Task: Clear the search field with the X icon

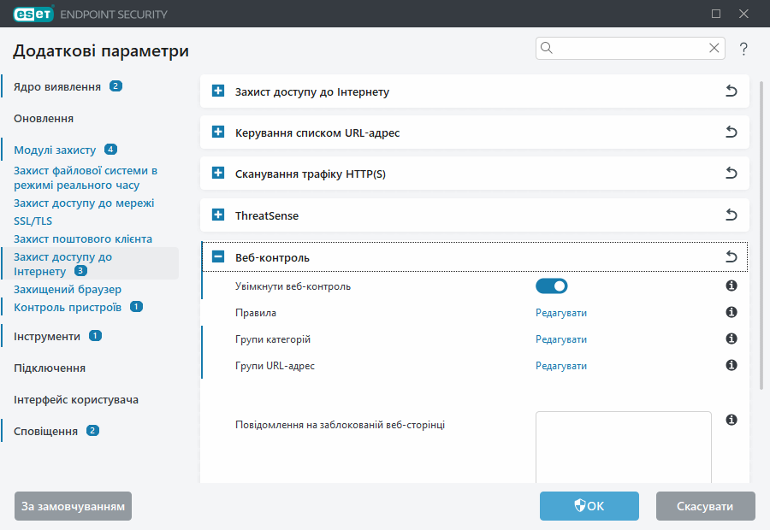Action: coord(714,49)
